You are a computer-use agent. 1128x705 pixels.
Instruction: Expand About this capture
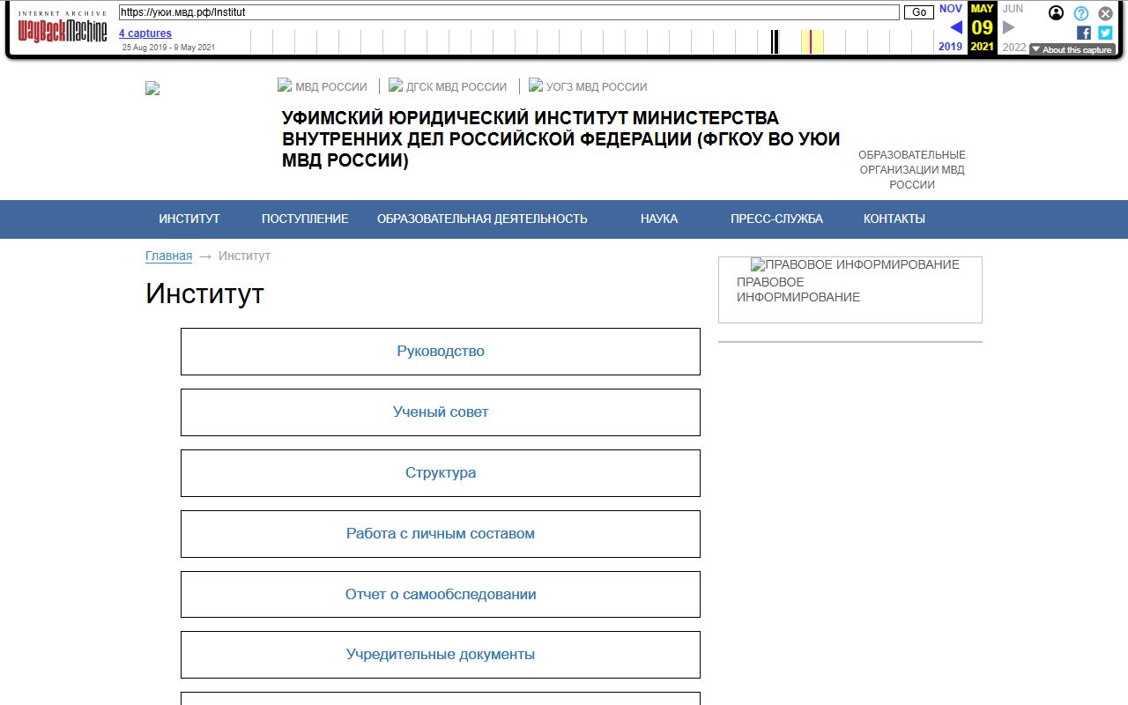(1072, 50)
